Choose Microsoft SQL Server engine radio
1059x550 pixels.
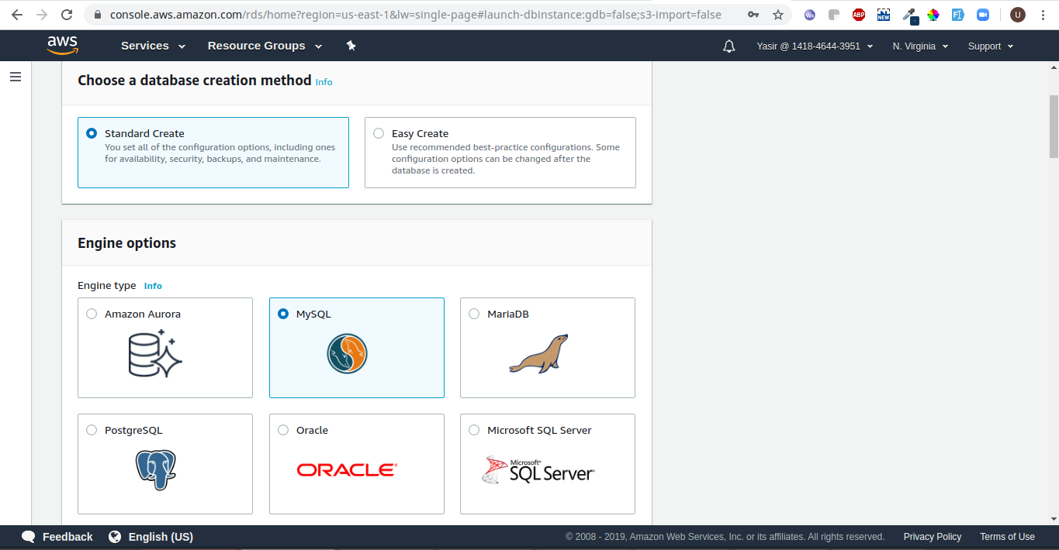click(474, 430)
